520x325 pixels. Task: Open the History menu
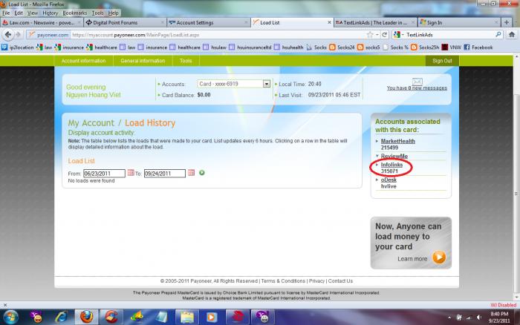click(x=50, y=13)
